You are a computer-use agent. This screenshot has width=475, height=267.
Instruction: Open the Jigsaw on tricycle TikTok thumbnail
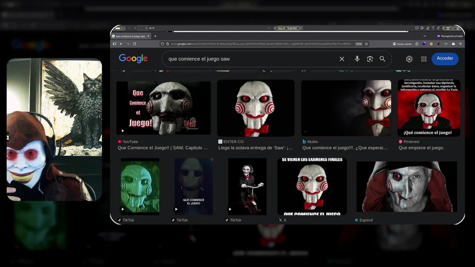(x=247, y=187)
